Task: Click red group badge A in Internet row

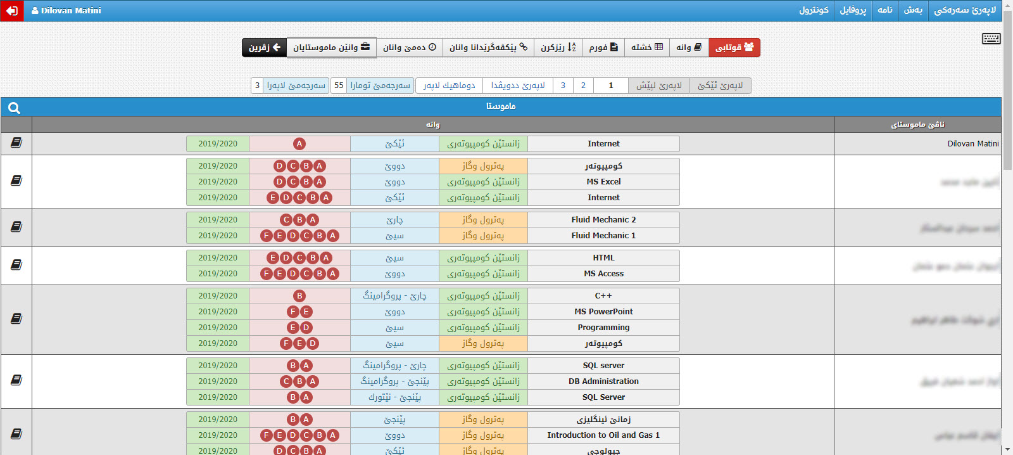Action: pyautogui.click(x=299, y=144)
